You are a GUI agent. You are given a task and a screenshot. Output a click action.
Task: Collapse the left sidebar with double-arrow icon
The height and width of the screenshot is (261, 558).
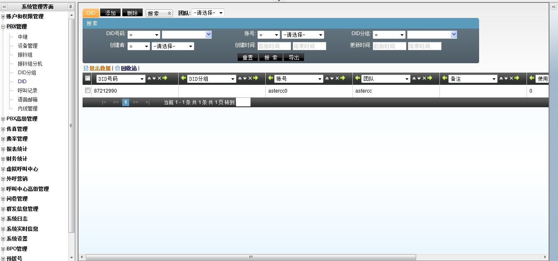pos(4,7)
